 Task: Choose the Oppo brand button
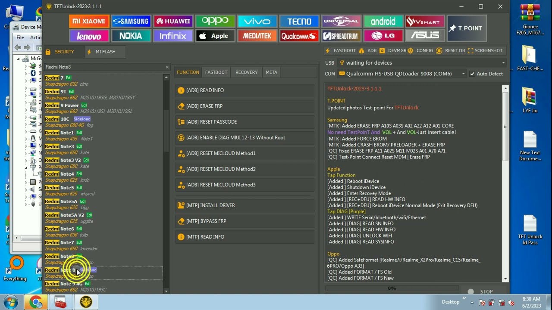tap(215, 21)
